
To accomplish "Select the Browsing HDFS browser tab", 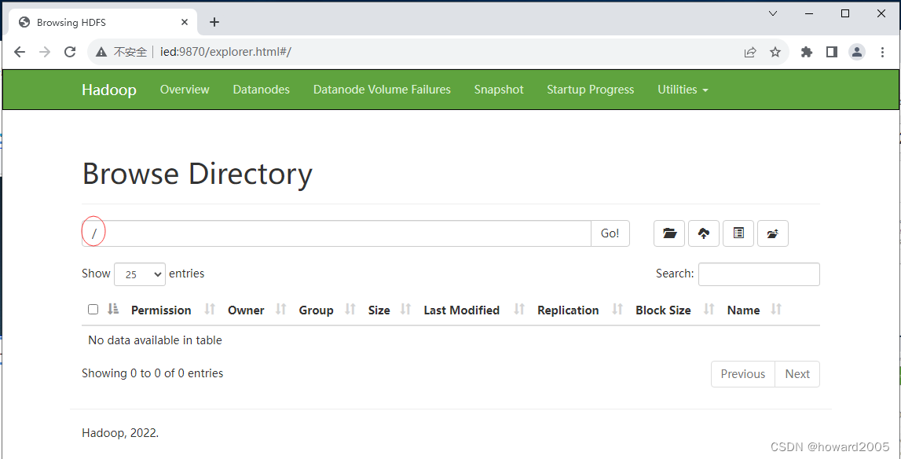I will [x=104, y=23].
